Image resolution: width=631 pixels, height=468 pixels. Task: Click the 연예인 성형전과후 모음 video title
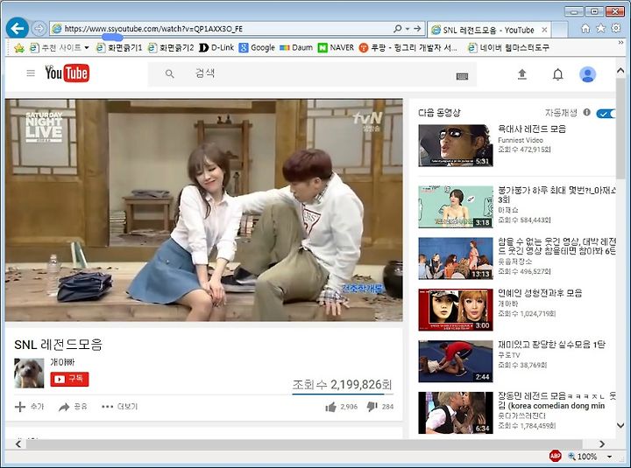pyautogui.click(x=540, y=293)
